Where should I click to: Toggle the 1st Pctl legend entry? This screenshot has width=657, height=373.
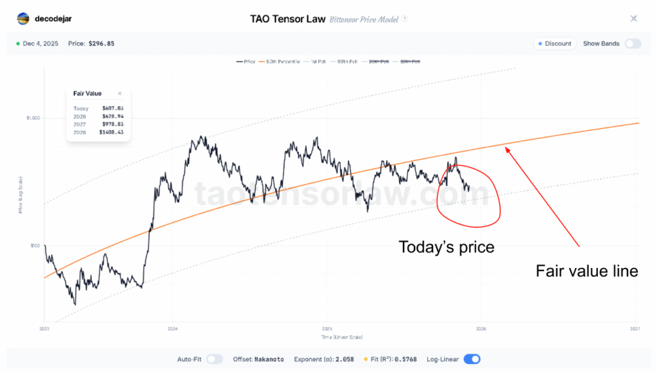coord(318,62)
